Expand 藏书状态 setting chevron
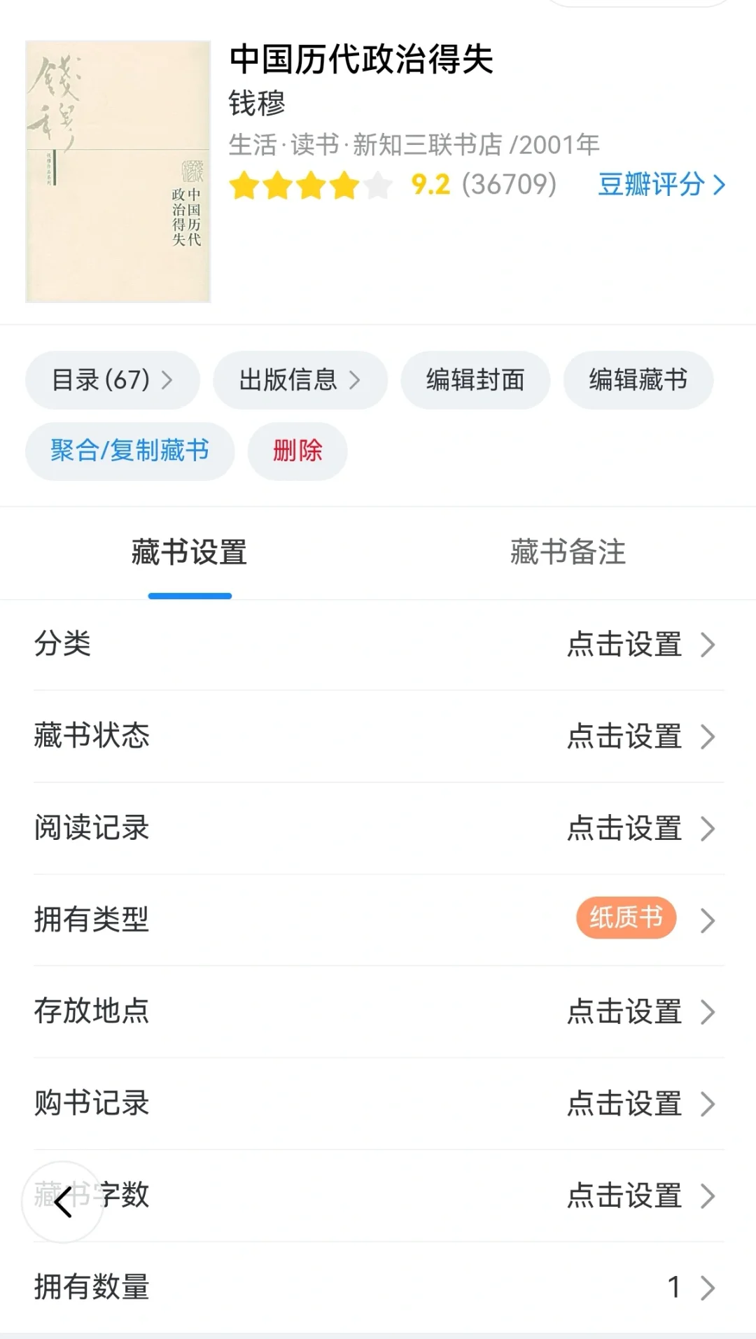This screenshot has height=1339, width=756. [708, 736]
